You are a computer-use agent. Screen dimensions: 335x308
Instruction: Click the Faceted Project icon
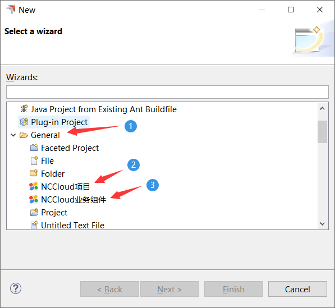[x=34, y=148]
